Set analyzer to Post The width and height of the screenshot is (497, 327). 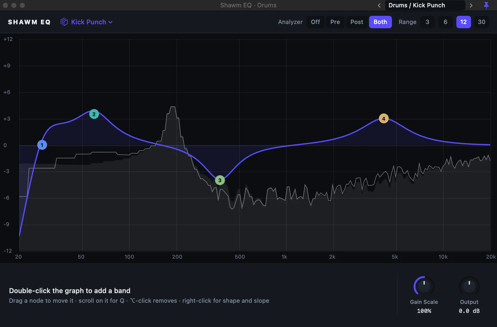[x=357, y=22]
